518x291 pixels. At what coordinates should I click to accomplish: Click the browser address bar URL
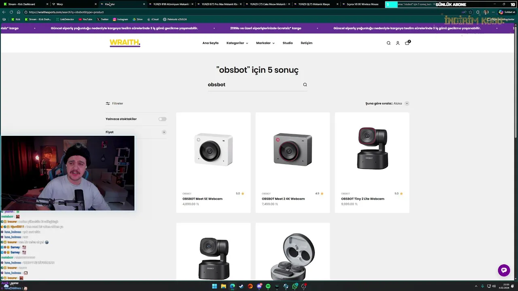(x=66, y=12)
